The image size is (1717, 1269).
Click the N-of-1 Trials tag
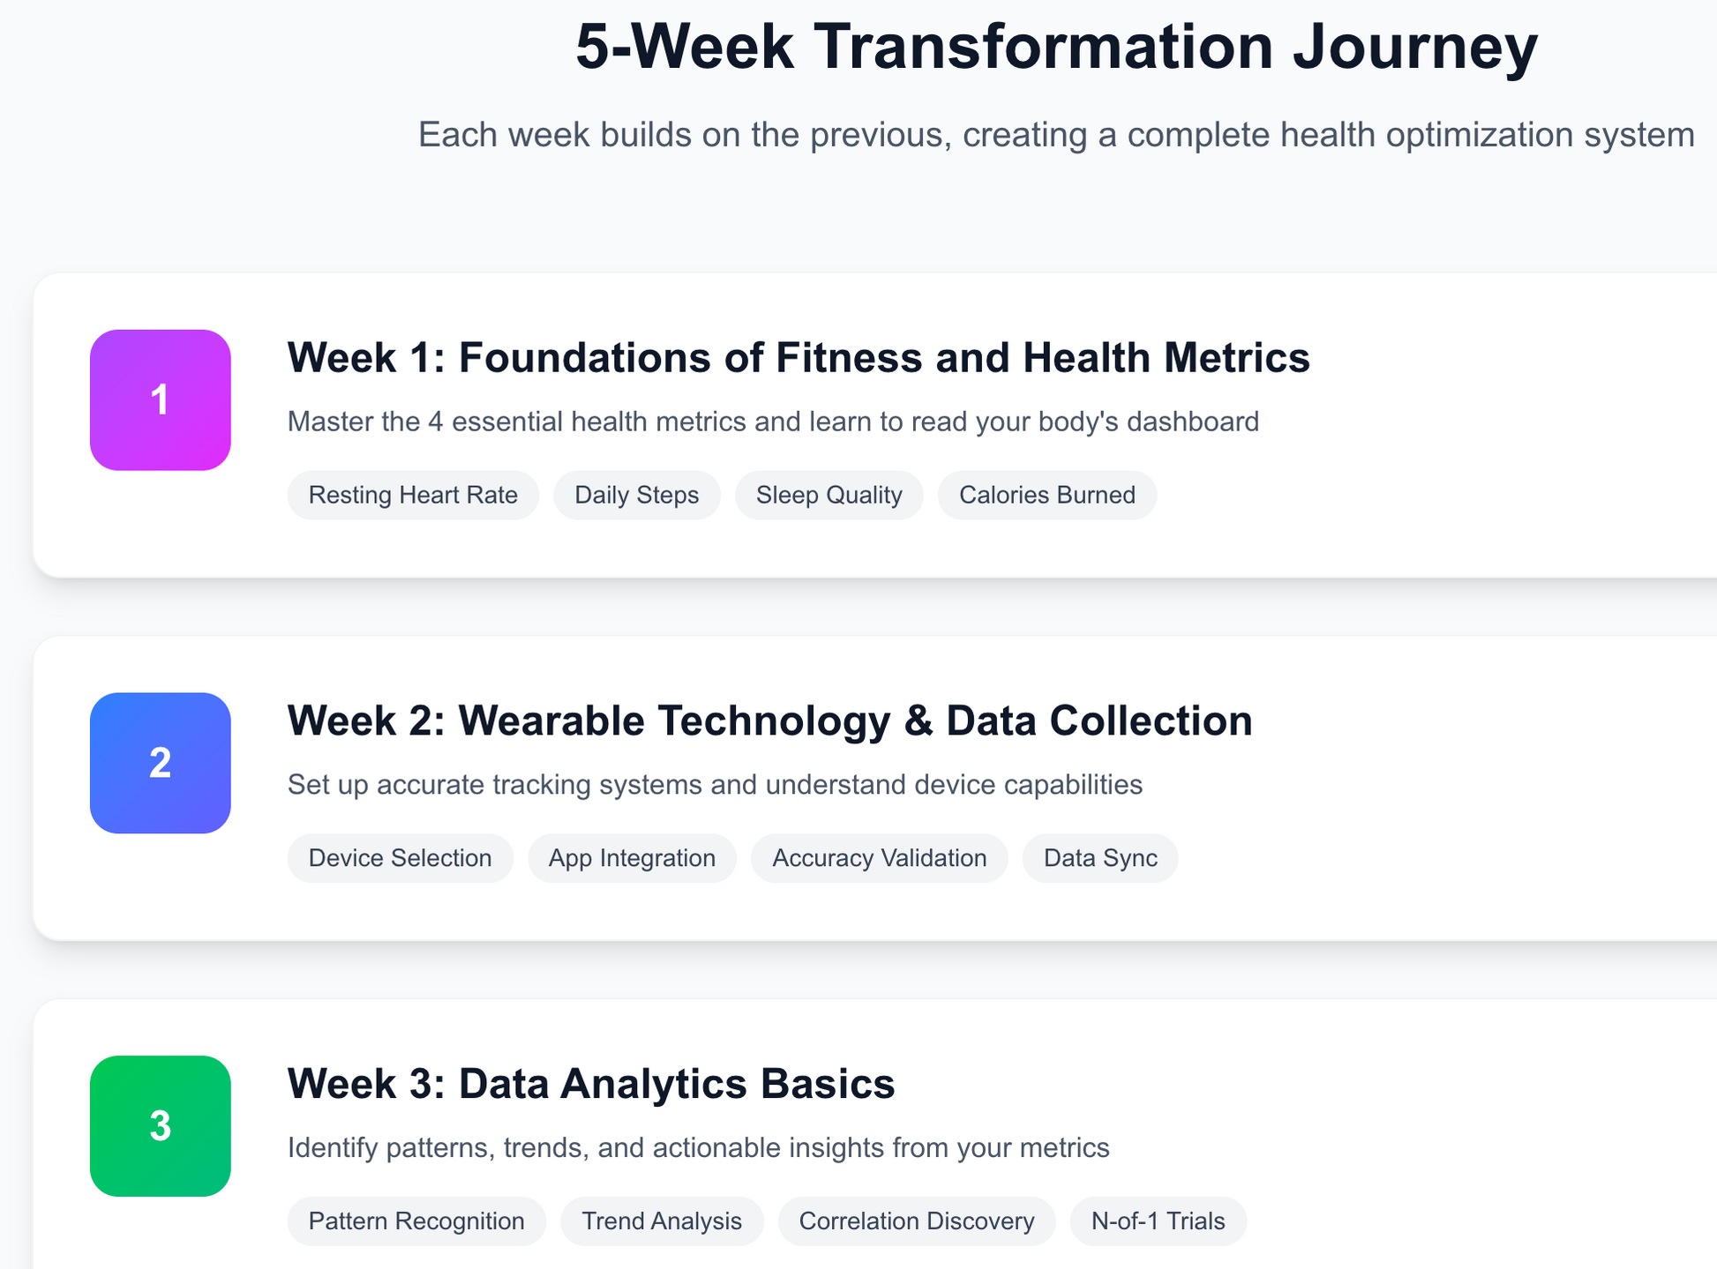[x=1158, y=1220]
